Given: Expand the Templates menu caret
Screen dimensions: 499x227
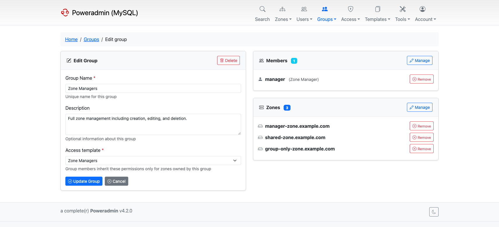Looking at the screenshot, I should 389,19.
